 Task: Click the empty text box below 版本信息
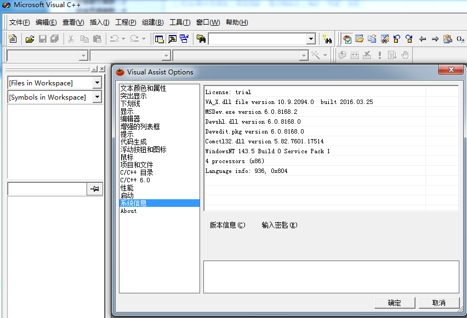[x=331, y=277]
